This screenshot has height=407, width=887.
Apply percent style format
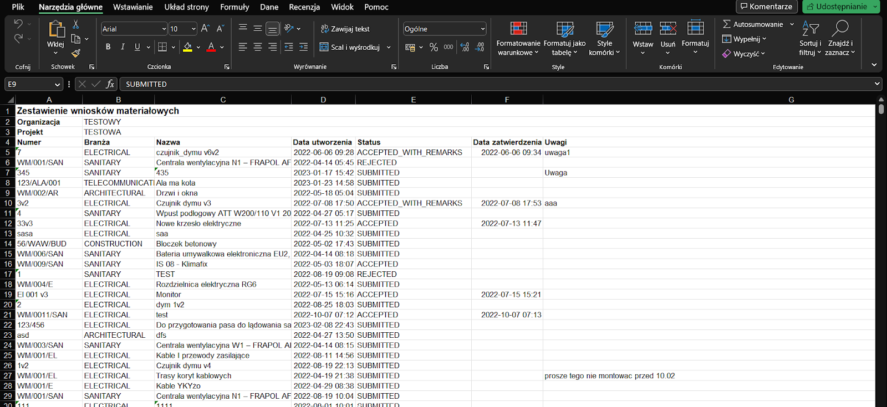pyautogui.click(x=434, y=48)
